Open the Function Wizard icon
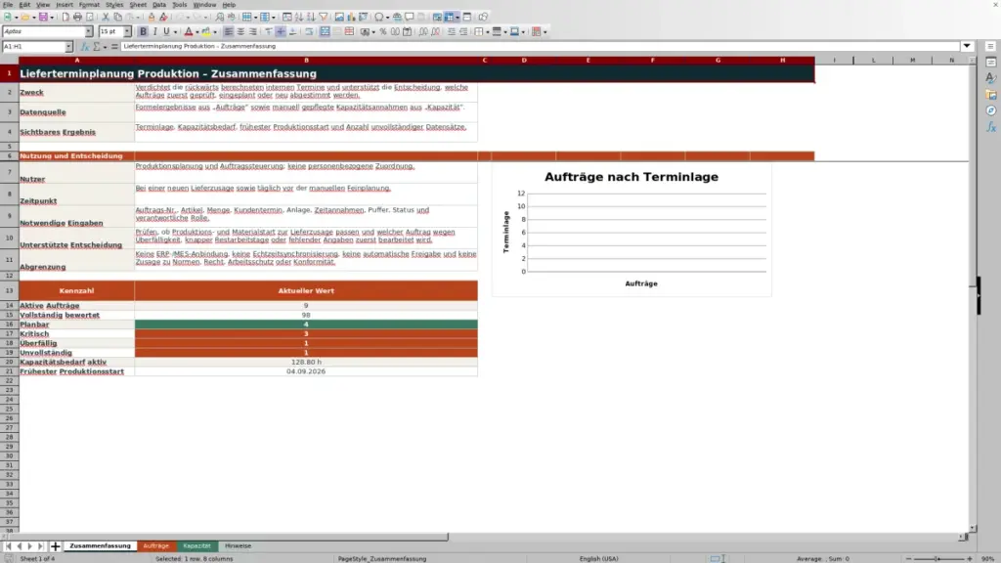 (85, 47)
